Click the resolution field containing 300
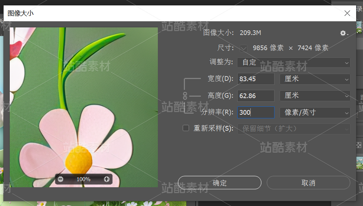The image size is (363, 206). pos(256,112)
